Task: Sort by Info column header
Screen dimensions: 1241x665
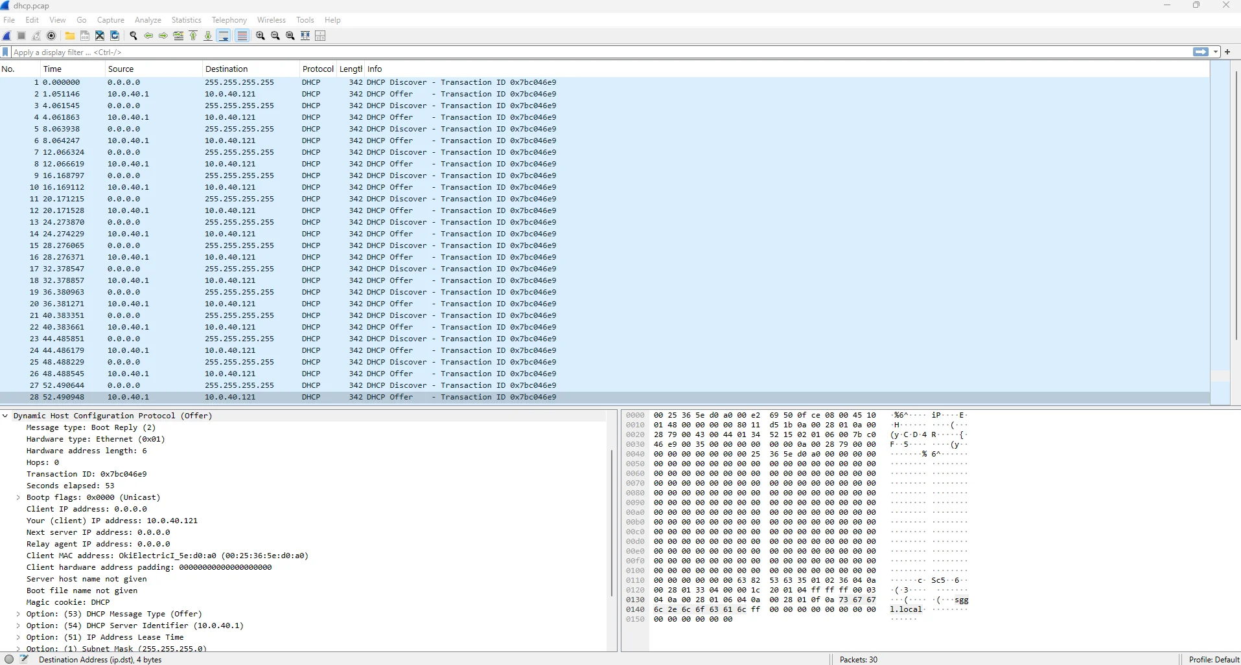Action: coord(787,69)
